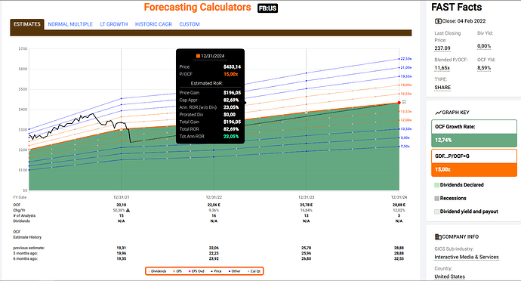Click the Div Yld value 0,00%
Image resolution: width=521 pixels, height=281 pixels.
point(484,46)
